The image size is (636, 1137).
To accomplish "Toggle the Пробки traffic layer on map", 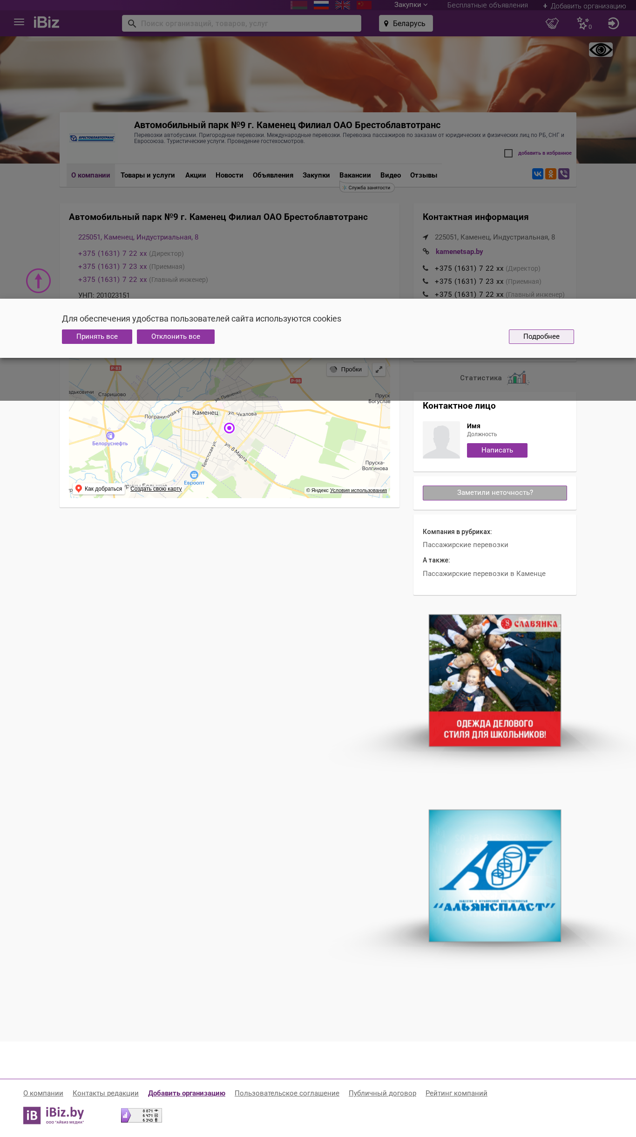I will click(347, 370).
